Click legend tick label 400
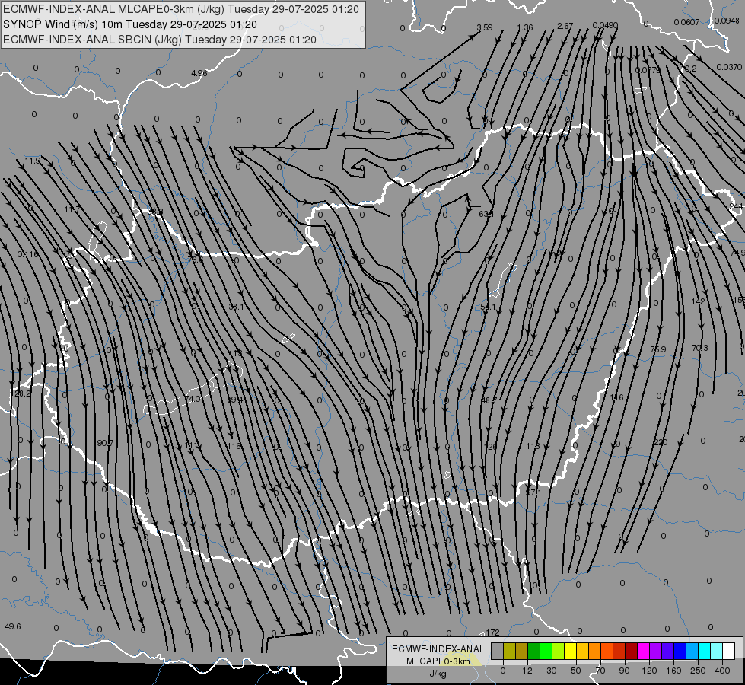Screen dimensions: 745x685 tap(722, 671)
